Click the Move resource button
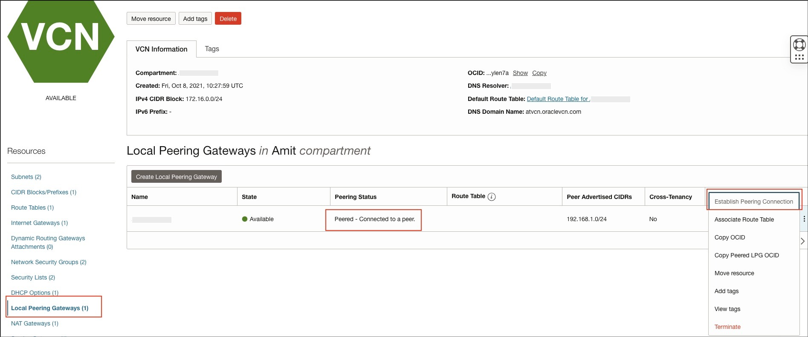The image size is (808, 337). click(151, 19)
